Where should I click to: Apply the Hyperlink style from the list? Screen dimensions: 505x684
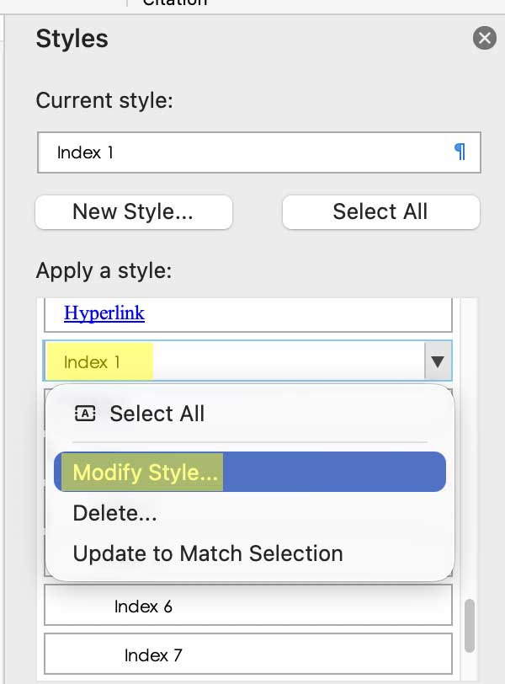pos(104,313)
